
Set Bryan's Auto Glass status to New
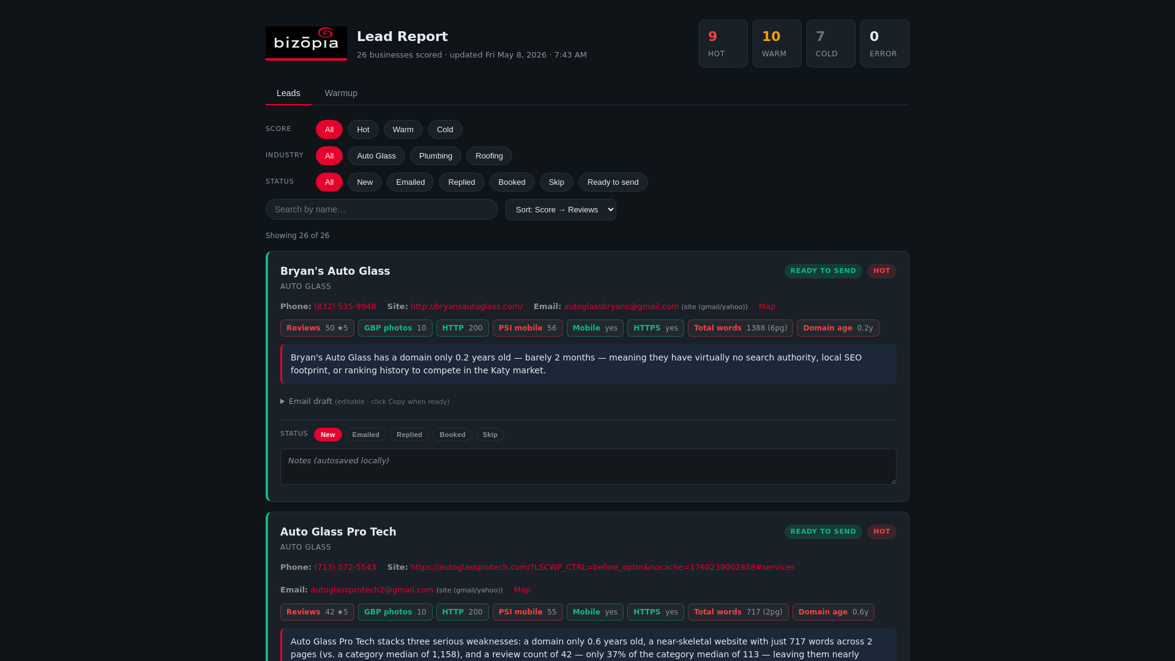(x=328, y=435)
